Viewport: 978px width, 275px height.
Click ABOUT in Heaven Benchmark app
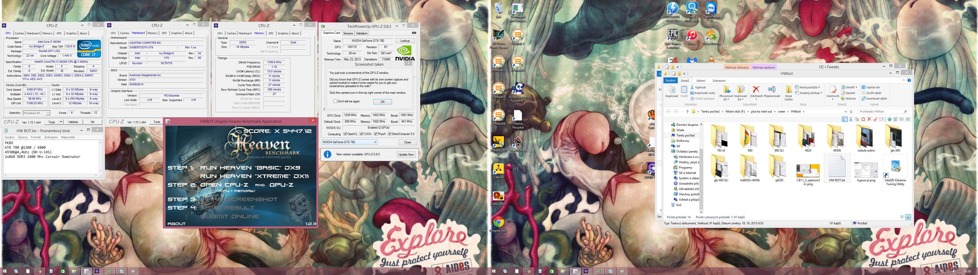click(176, 224)
